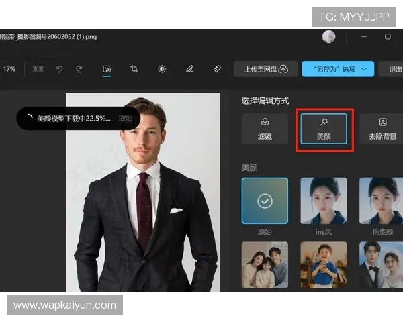Select the 原始 original preset
The height and width of the screenshot is (322, 403).
click(x=265, y=201)
